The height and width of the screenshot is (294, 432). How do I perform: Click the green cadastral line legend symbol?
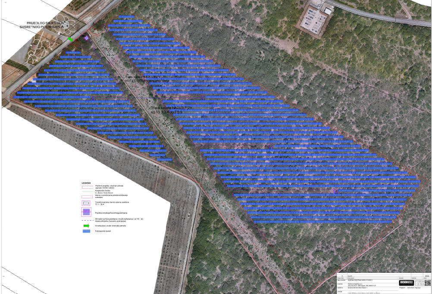(x=87, y=191)
